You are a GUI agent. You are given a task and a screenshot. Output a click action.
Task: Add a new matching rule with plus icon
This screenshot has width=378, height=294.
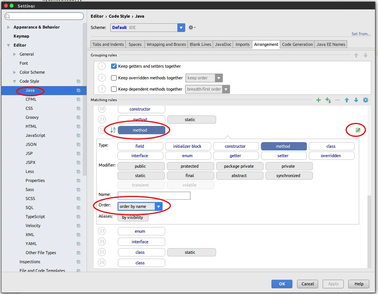(x=318, y=100)
